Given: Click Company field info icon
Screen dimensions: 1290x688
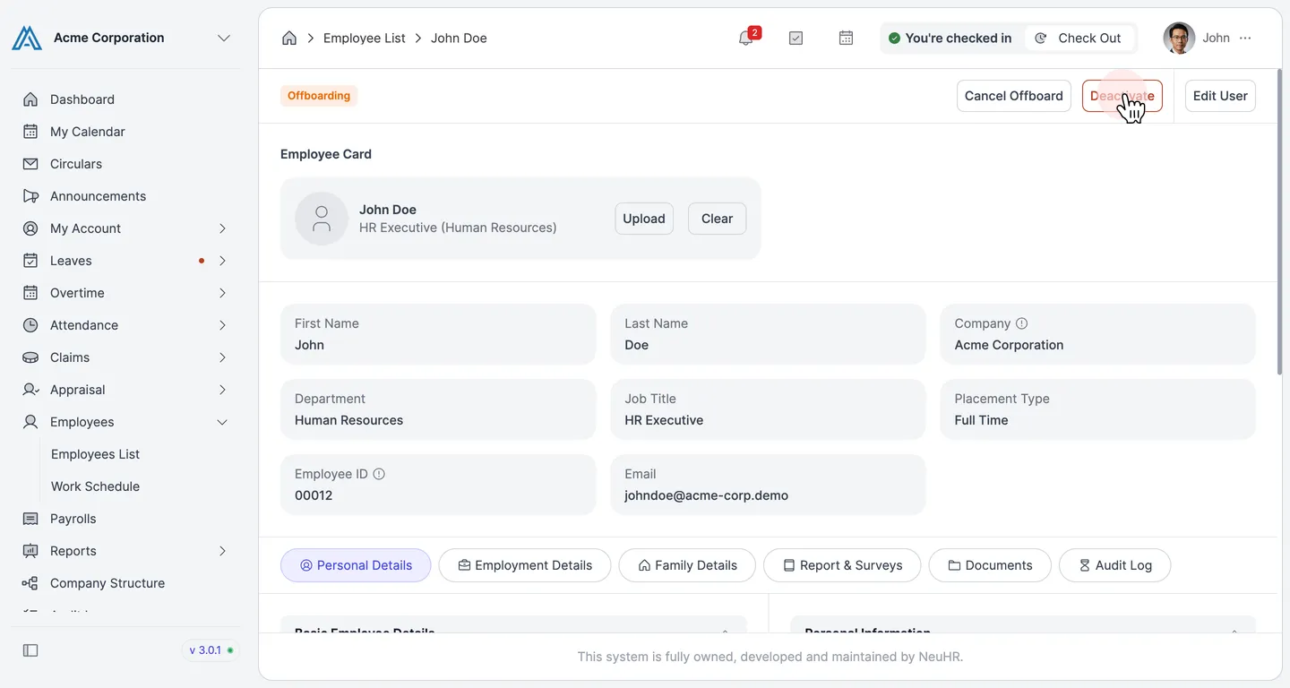Looking at the screenshot, I should pyautogui.click(x=1021, y=323).
